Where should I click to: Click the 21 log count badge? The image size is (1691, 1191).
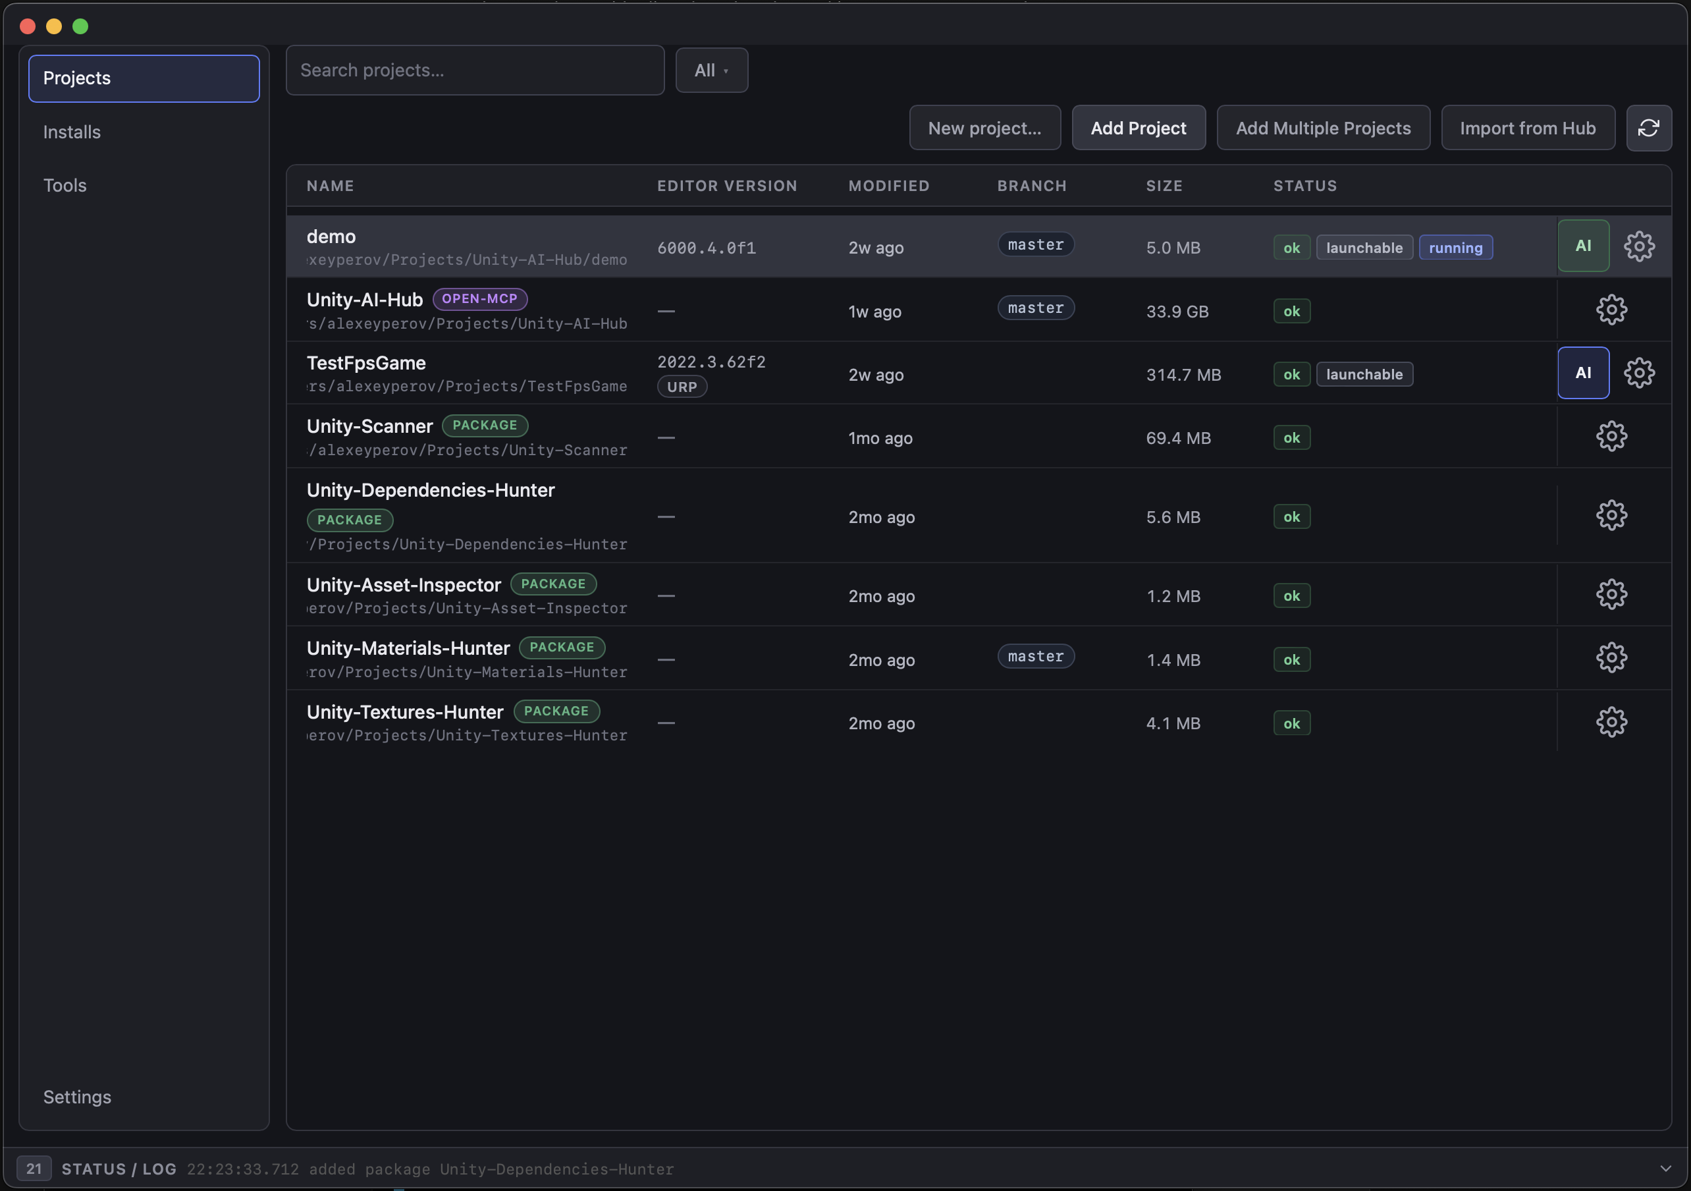tap(34, 1168)
